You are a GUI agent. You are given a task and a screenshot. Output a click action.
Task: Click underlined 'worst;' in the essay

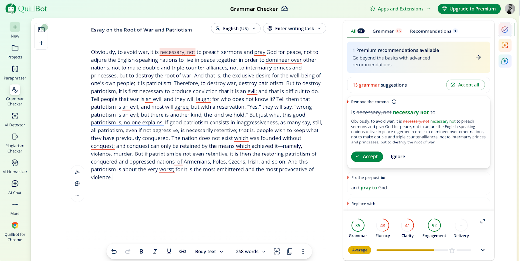point(167,169)
